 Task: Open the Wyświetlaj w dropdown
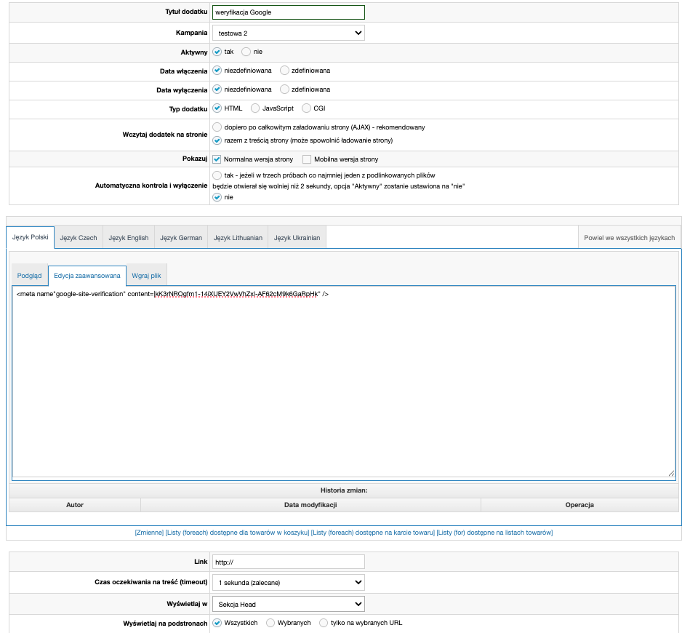tap(288, 604)
